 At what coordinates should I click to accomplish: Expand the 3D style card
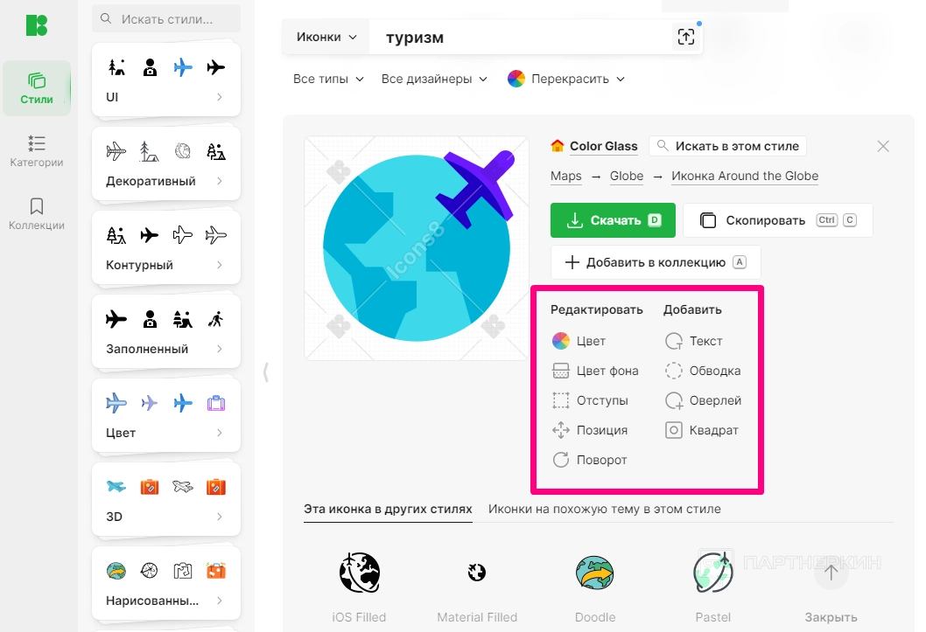pos(220,517)
